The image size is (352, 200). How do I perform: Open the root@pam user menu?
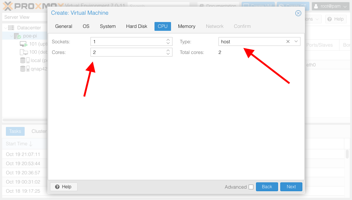[330, 6]
